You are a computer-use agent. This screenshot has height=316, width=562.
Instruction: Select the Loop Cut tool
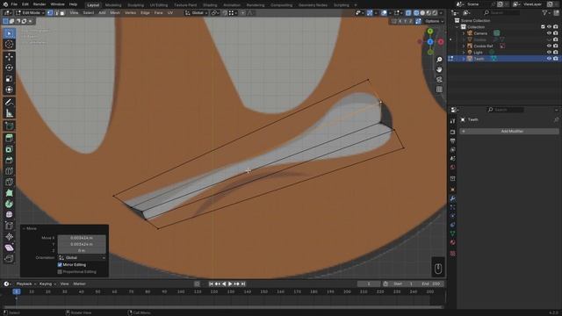pos(10,171)
